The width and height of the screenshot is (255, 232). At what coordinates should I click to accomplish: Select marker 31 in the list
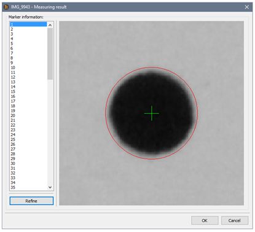28,168
